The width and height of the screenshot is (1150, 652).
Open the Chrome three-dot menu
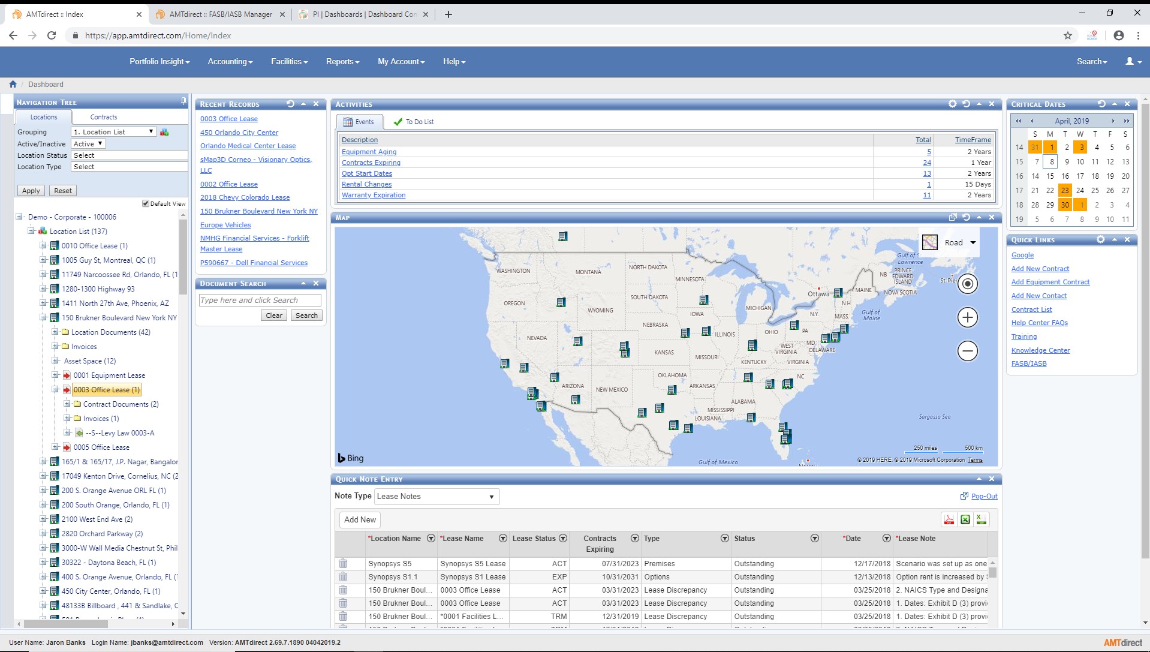point(1138,35)
